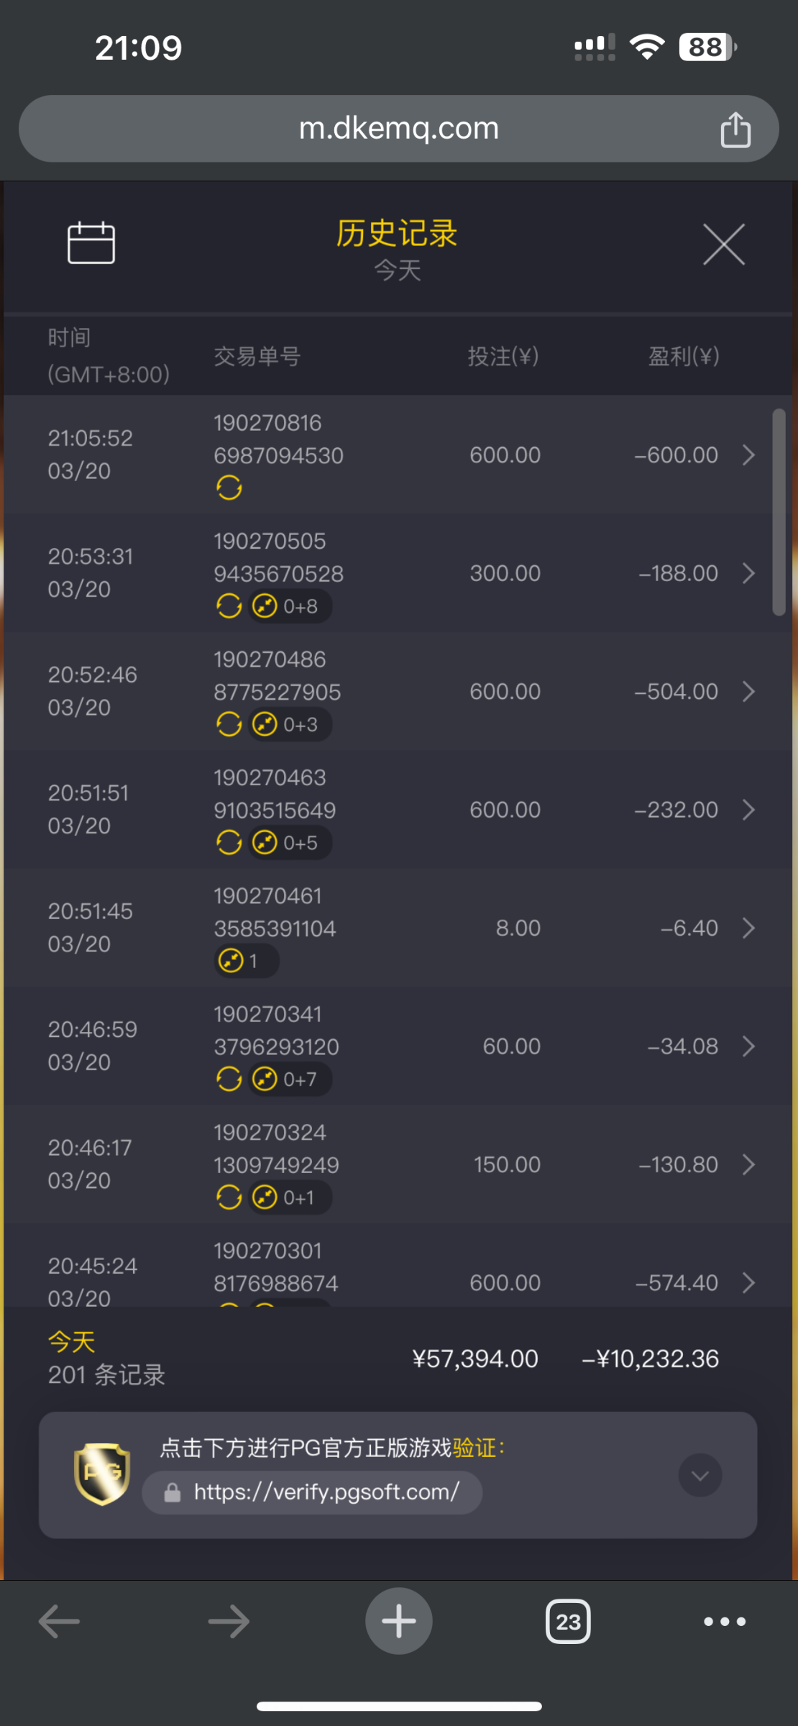Collapse the PG verification banner chevron
Viewport: 798px width, 1726px height.
tap(700, 1476)
